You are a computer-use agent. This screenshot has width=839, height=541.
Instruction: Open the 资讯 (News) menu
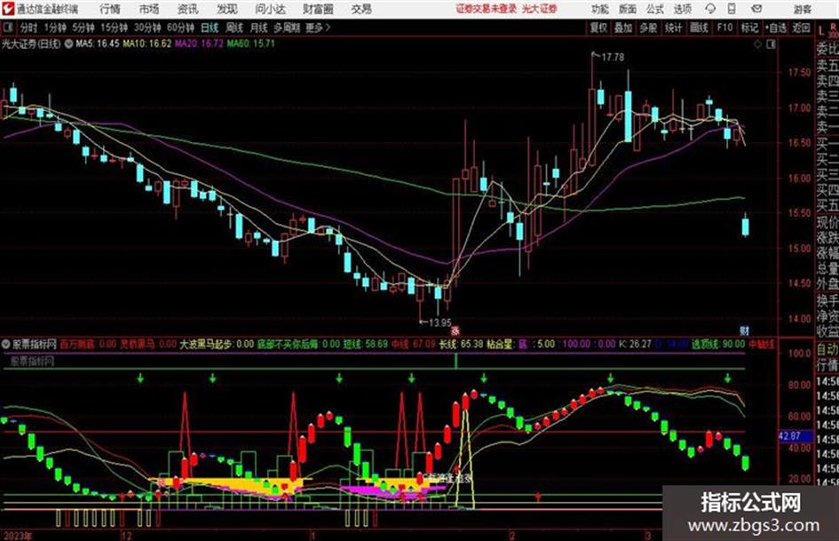[x=188, y=9]
